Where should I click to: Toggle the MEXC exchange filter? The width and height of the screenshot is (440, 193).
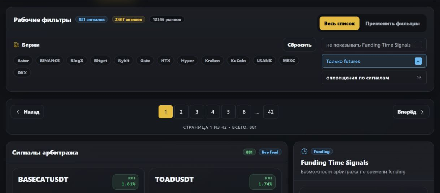point(289,61)
